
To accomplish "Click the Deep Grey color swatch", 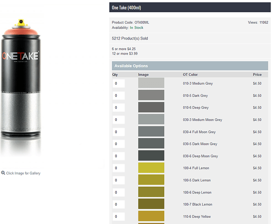I will pyautogui.click(x=151, y=107).
